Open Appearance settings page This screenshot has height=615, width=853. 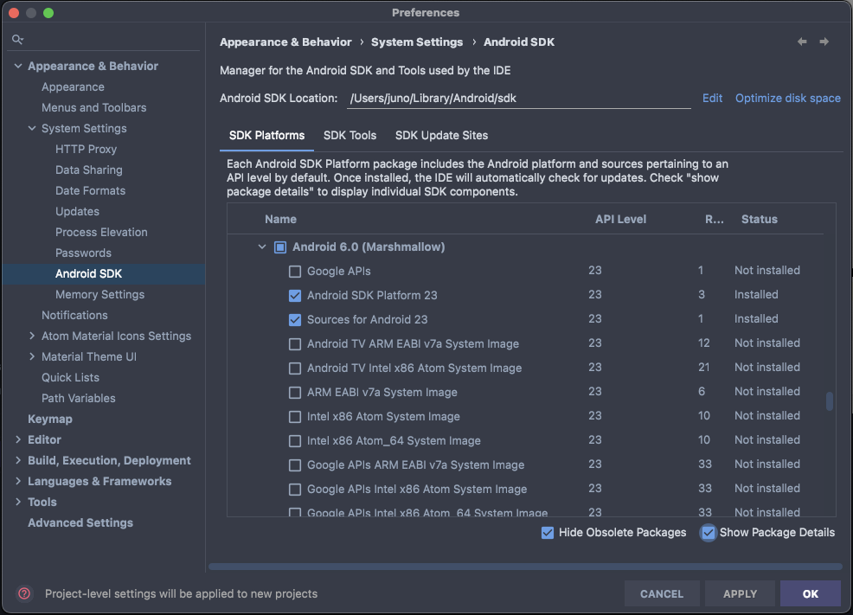point(73,87)
